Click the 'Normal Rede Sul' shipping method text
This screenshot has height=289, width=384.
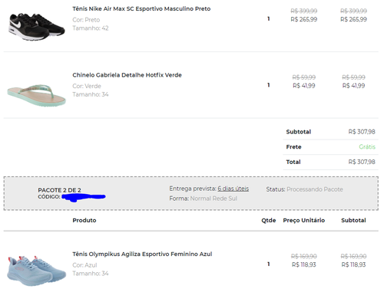click(214, 199)
